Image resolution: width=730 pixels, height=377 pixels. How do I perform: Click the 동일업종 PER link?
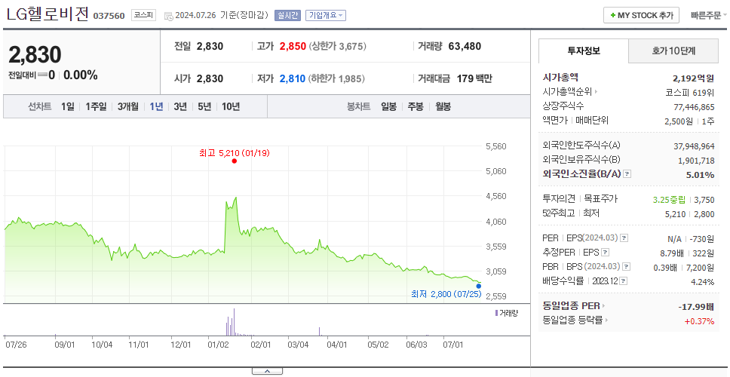[571, 306]
